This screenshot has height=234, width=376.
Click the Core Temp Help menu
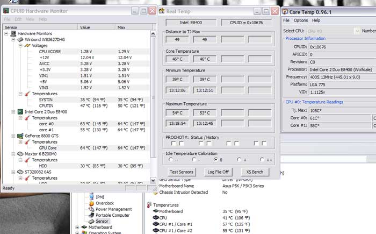(316, 20)
